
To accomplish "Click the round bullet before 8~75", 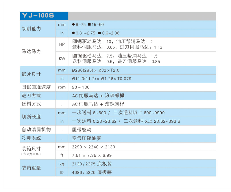I will (73, 25).
